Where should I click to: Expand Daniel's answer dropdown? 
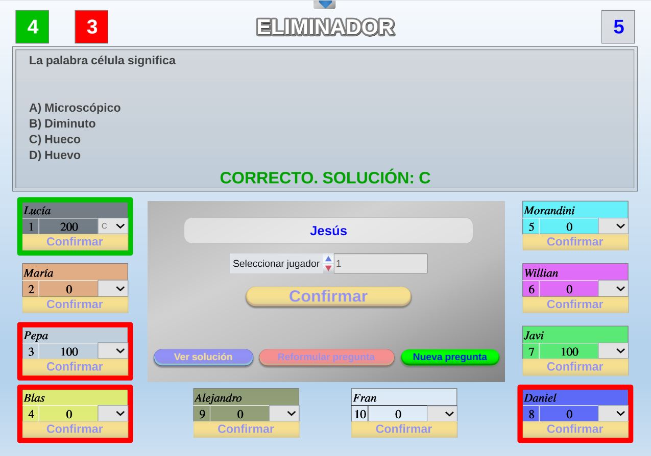[613, 414]
